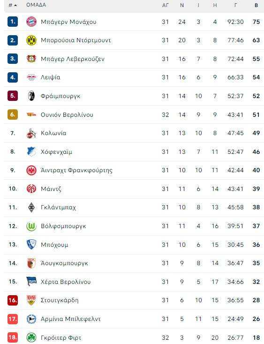Click the Wolfsburg green W logo
The height and width of the screenshot is (344, 264).
31,226
